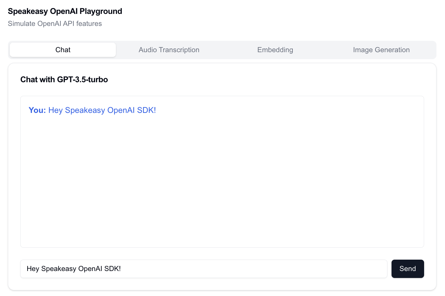Select the Embedding tab
Screen dimensions: 445x296
click(x=275, y=50)
